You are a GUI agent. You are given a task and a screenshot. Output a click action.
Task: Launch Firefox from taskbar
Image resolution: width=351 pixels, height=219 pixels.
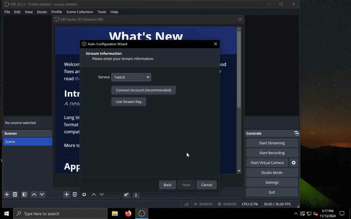click(128, 214)
